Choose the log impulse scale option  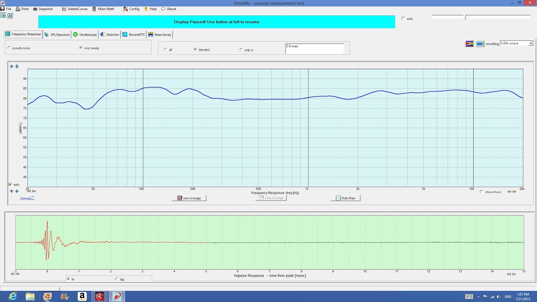(117, 279)
